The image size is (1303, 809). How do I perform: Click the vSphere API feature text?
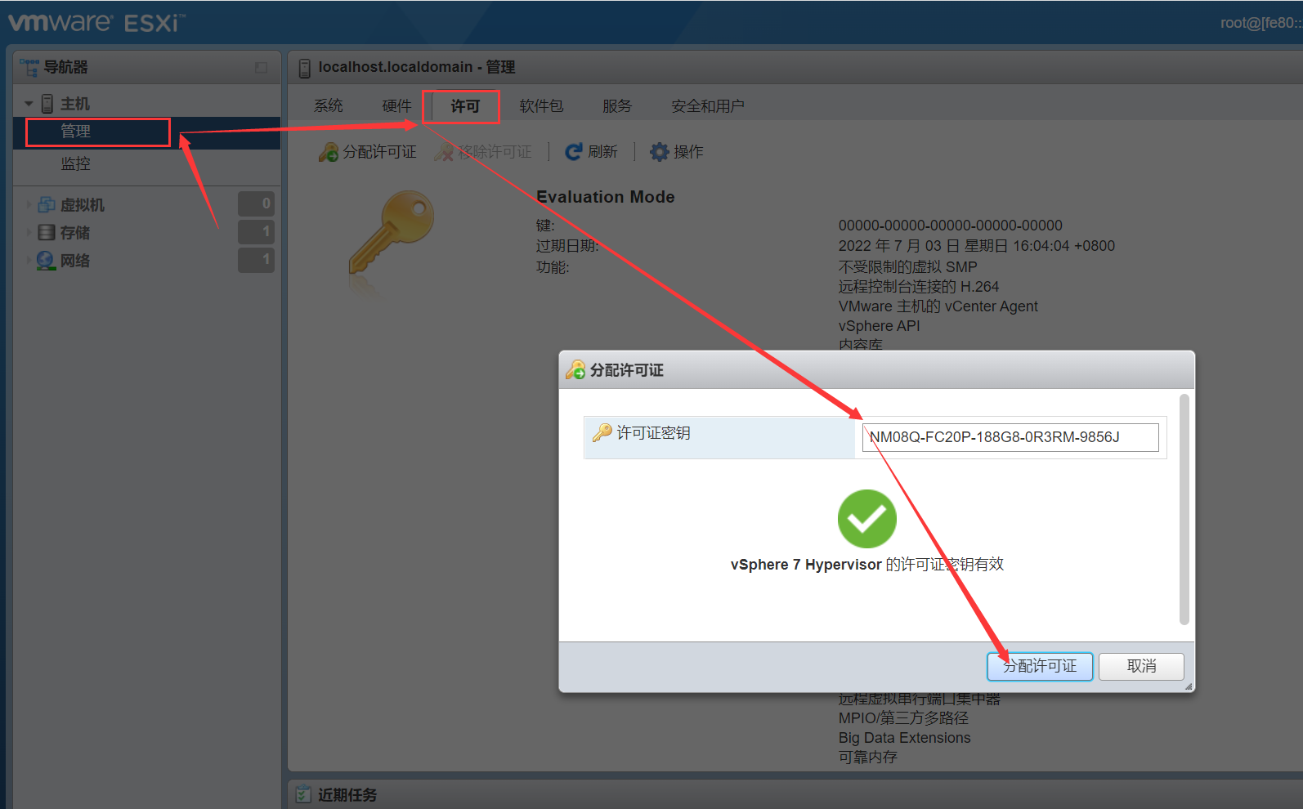(880, 326)
